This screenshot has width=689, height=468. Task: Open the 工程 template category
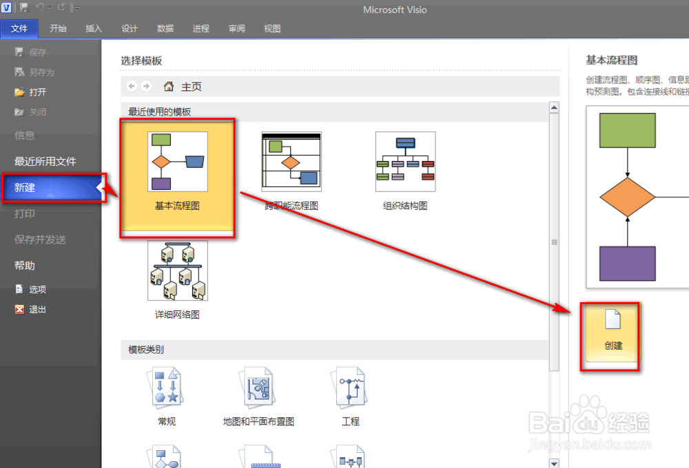point(350,387)
